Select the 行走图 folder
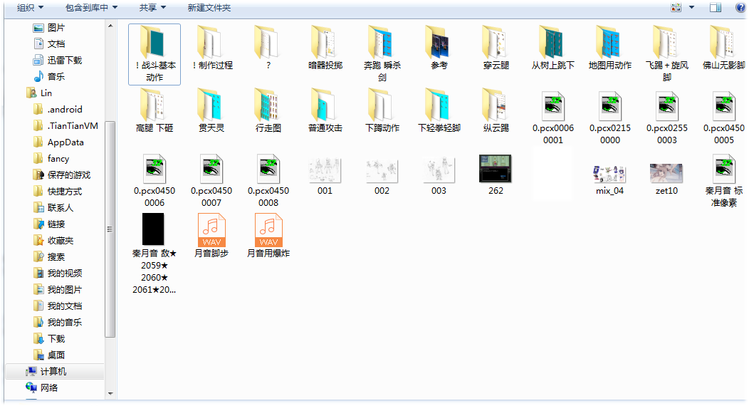 coord(268,111)
